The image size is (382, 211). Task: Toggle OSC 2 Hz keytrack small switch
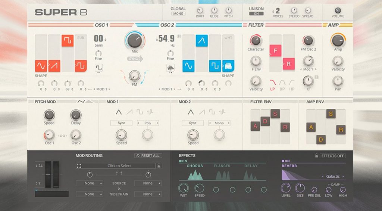tap(179, 36)
